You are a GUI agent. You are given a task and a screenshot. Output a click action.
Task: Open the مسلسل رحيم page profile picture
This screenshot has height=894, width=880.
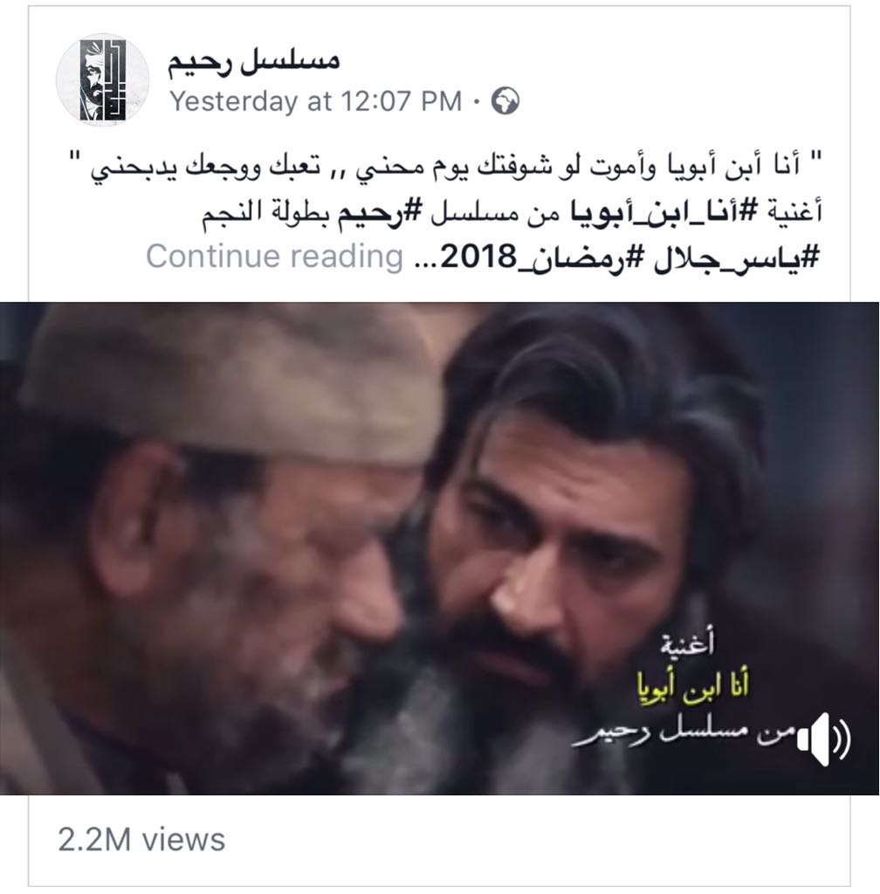(x=103, y=79)
